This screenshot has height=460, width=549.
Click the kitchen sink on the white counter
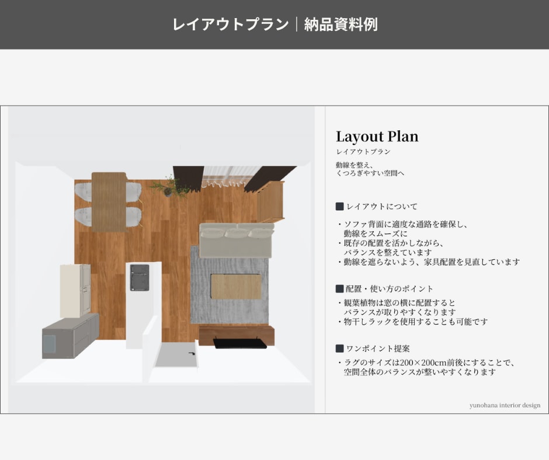[x=140, y=278]
